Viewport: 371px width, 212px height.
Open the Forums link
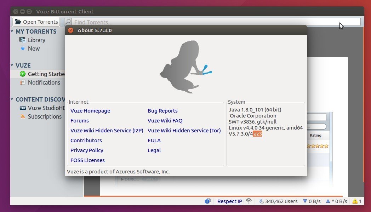[x=80, y=121]
